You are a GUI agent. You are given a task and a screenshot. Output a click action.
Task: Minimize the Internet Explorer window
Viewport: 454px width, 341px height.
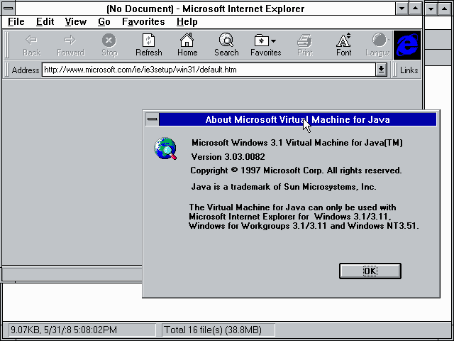[402, 9]
